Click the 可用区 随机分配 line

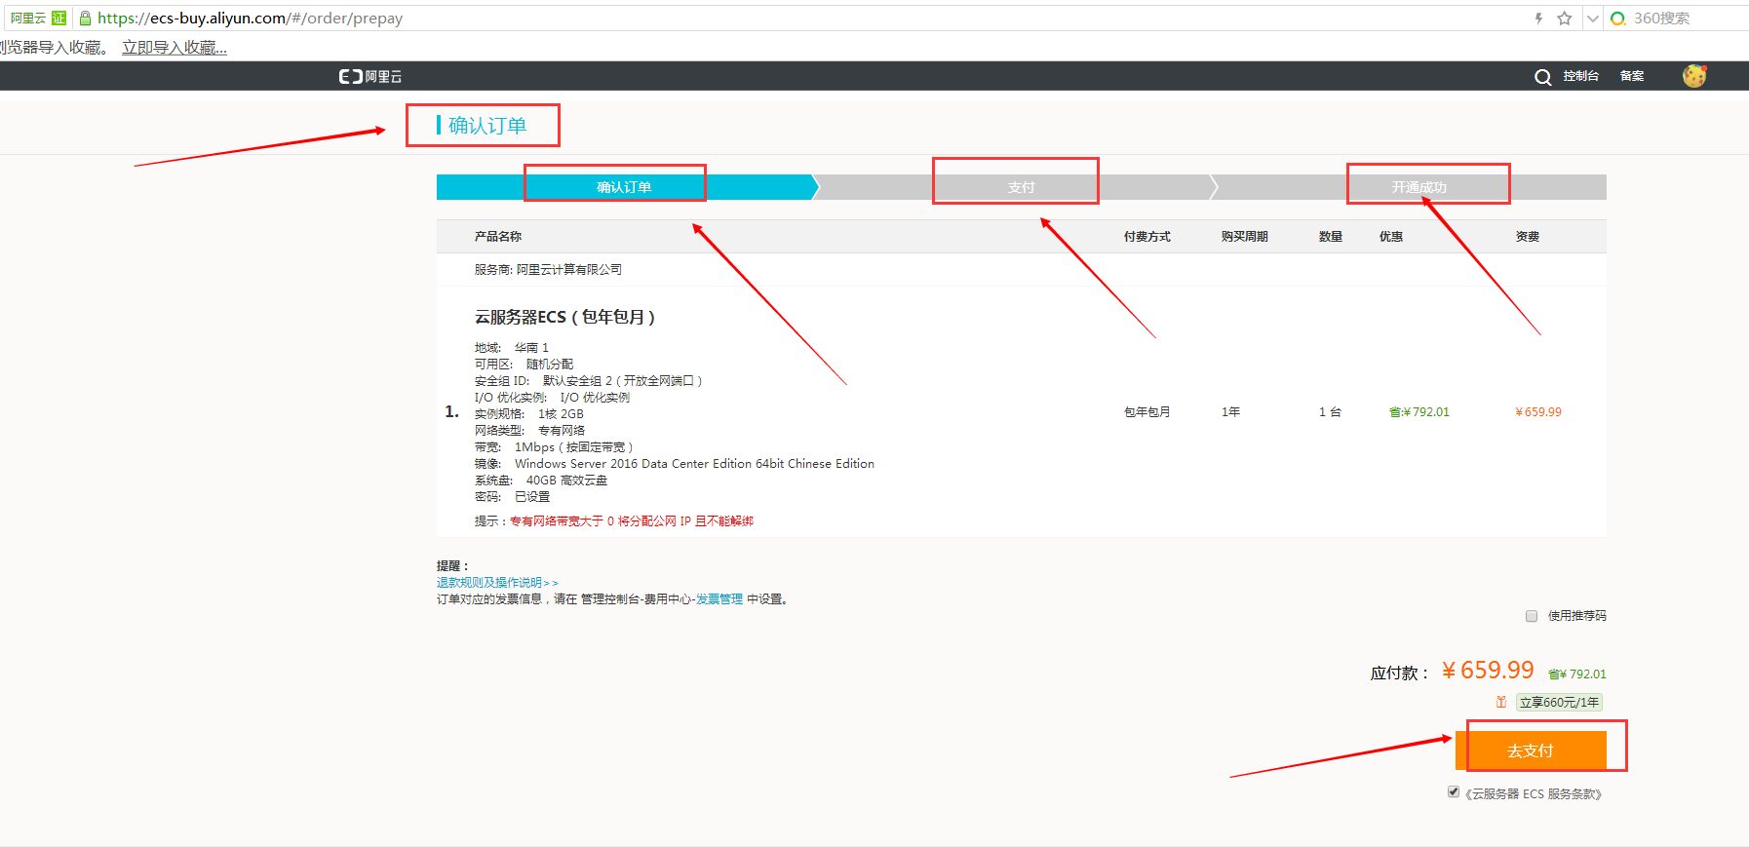pyautogui.click(x=525, y=365)
